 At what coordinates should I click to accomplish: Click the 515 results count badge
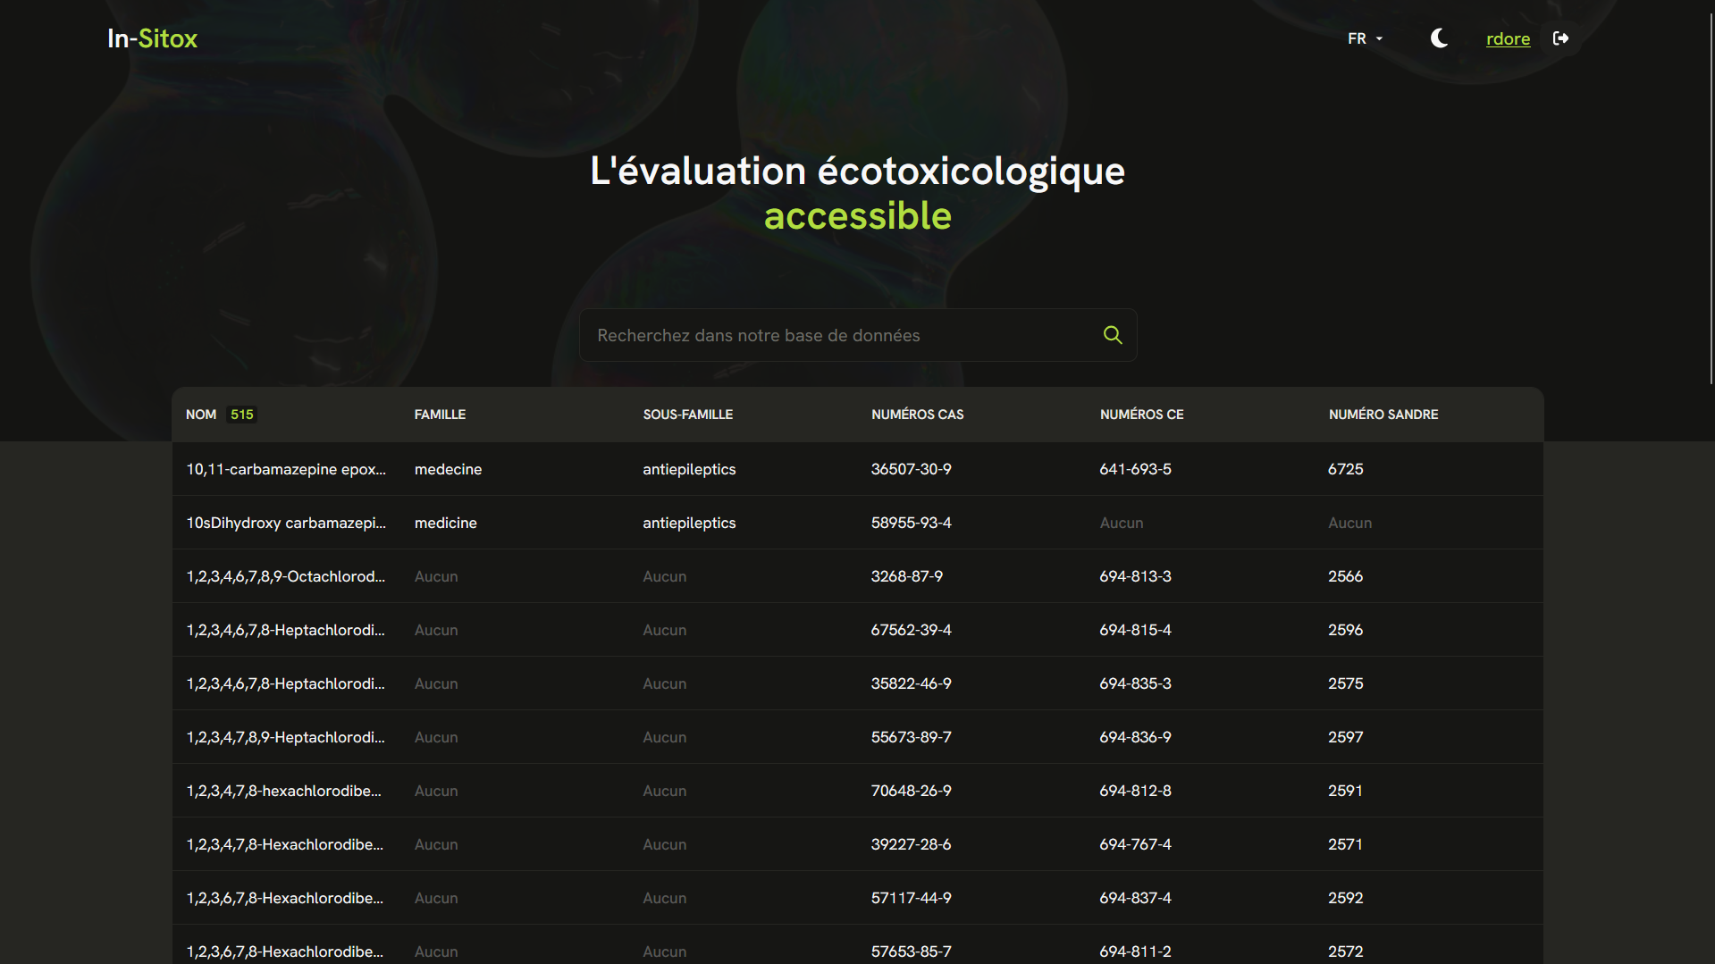click(x=241, y=414)
